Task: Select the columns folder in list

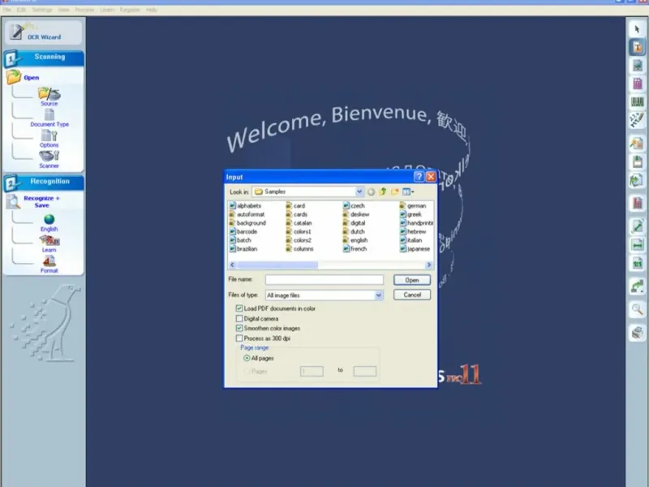Action: [x=299, y=249]
